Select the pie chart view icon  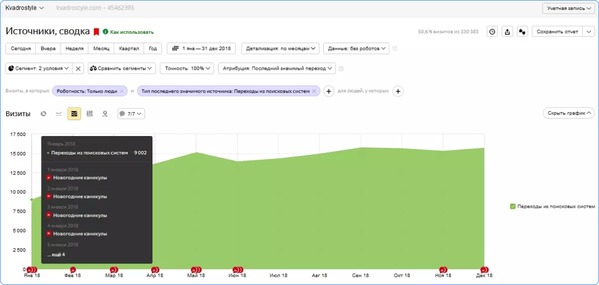pos(43,114)
